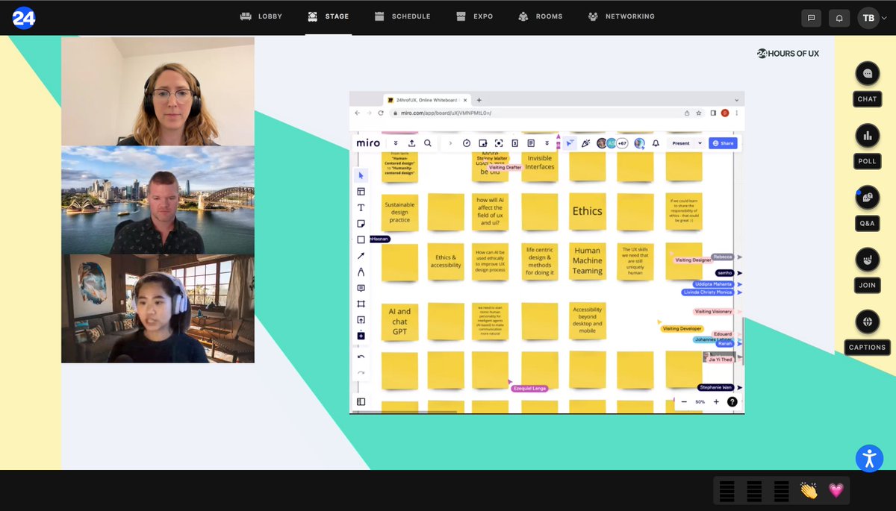The height and width of the screenshot is (511, 896).
Task: Select the Miro connection line arrow tool
Action: (361, 256)
